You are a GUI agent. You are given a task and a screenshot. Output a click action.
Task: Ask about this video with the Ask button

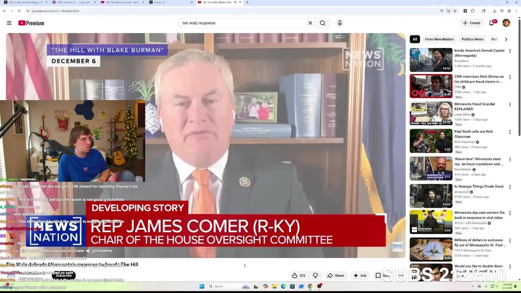coord(360,276)
